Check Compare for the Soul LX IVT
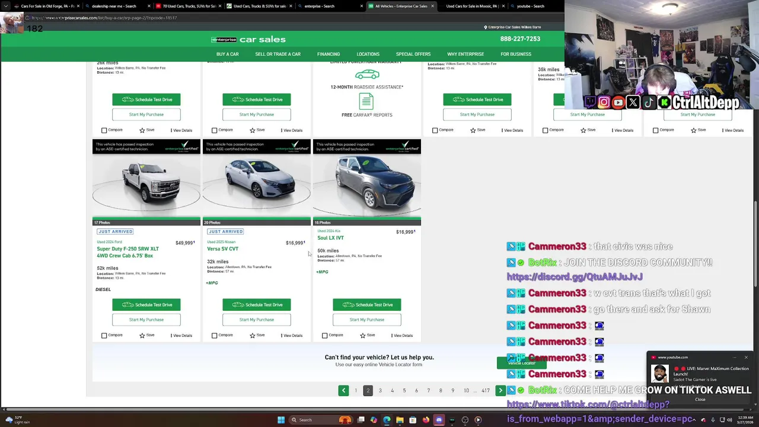 (x=325, y=336)
